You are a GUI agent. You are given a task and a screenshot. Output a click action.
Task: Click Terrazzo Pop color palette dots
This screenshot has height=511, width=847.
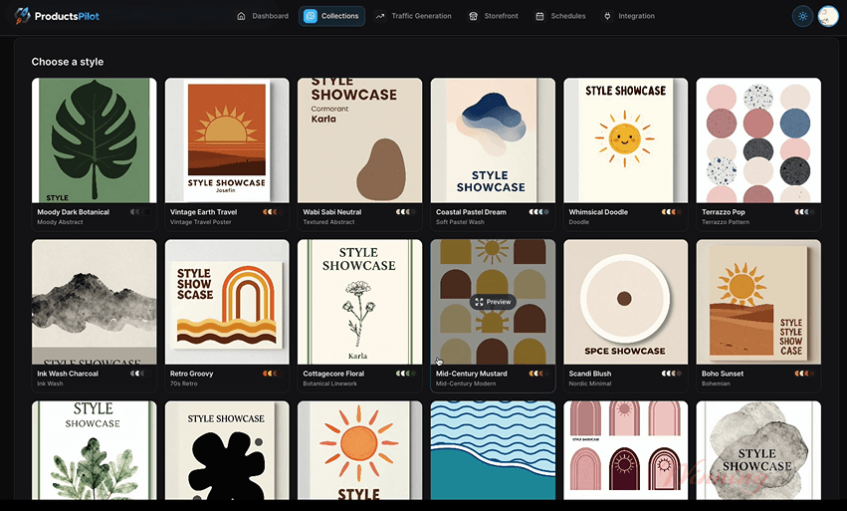tap(805, 212)
